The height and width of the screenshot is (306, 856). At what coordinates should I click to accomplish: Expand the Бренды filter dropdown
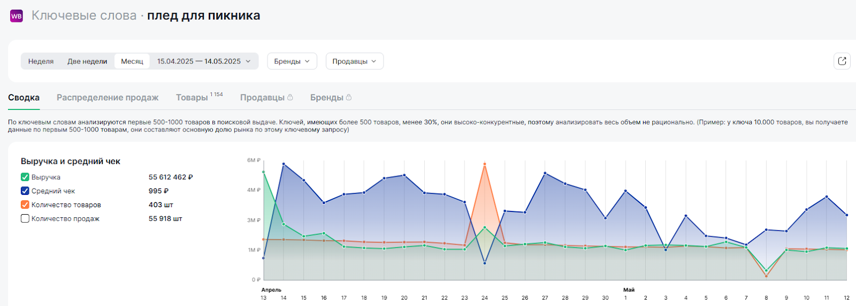pos(292,61)
